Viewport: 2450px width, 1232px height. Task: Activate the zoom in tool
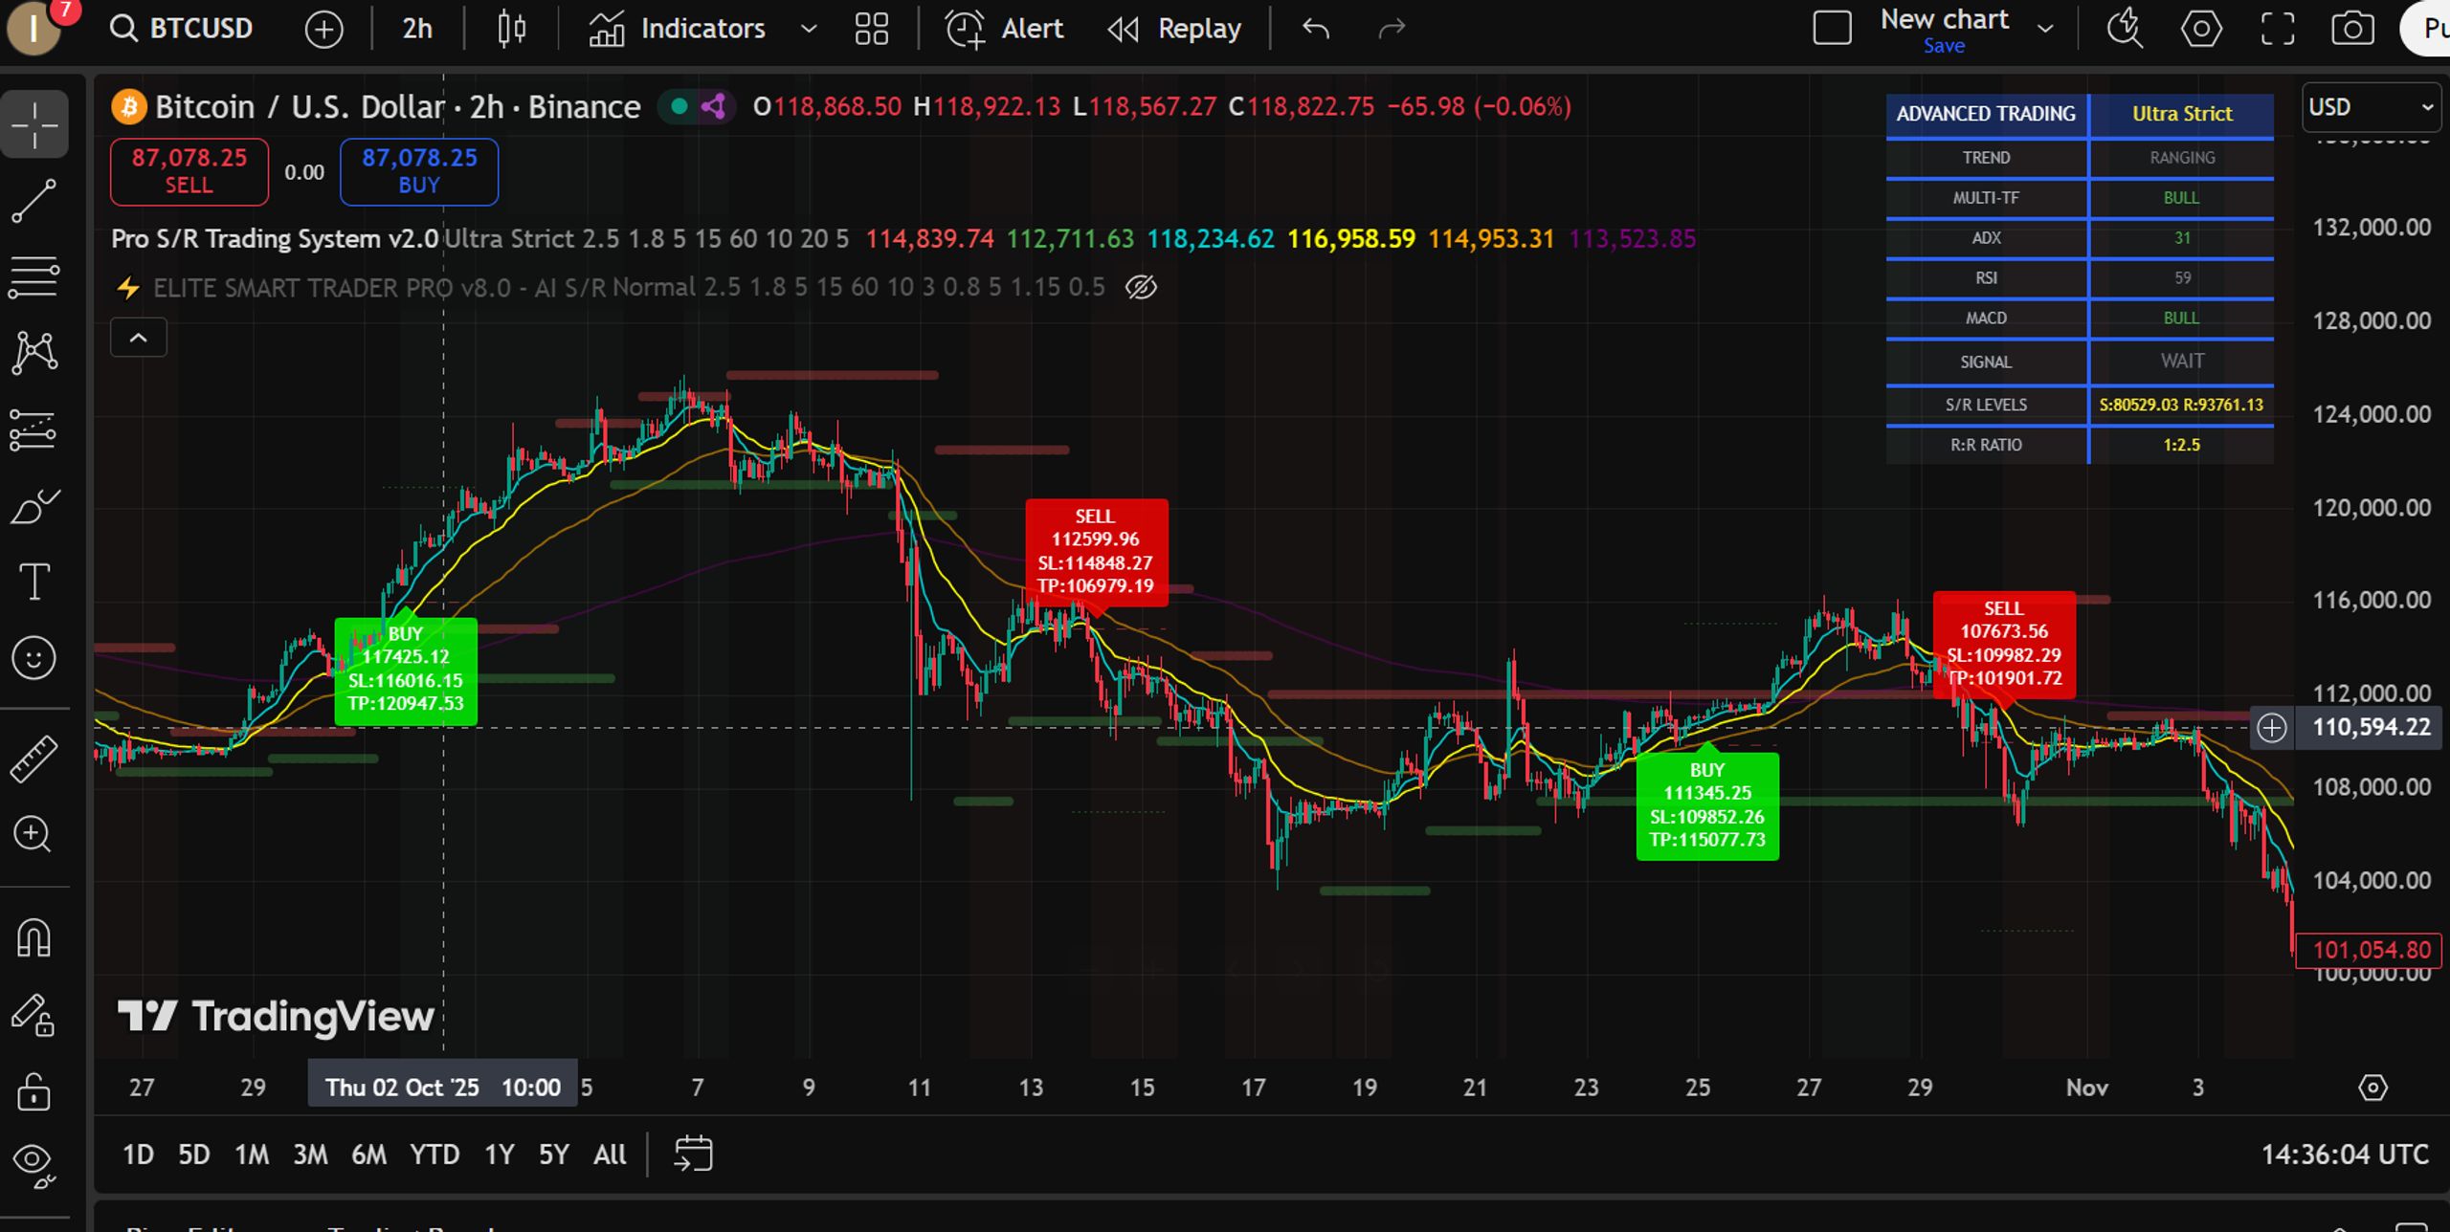tap(34, 835)
